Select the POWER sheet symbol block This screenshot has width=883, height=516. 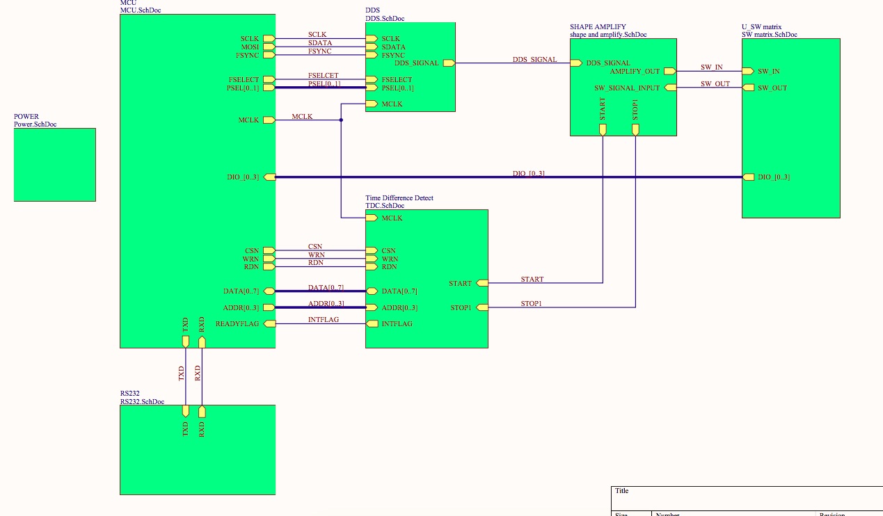[x=55, y=165]
